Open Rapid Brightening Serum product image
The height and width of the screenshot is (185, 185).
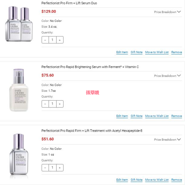pyautogui.click(x=19, y=90)
